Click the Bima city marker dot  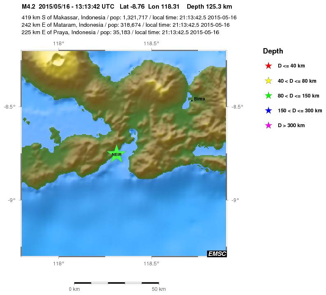pyautogui.click(x=192, y=100)
